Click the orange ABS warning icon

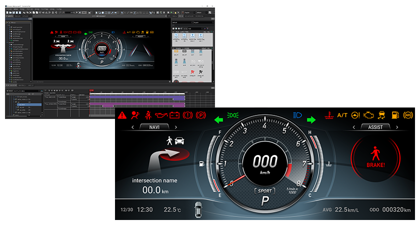pyautogui.click(x=408, y=115)
